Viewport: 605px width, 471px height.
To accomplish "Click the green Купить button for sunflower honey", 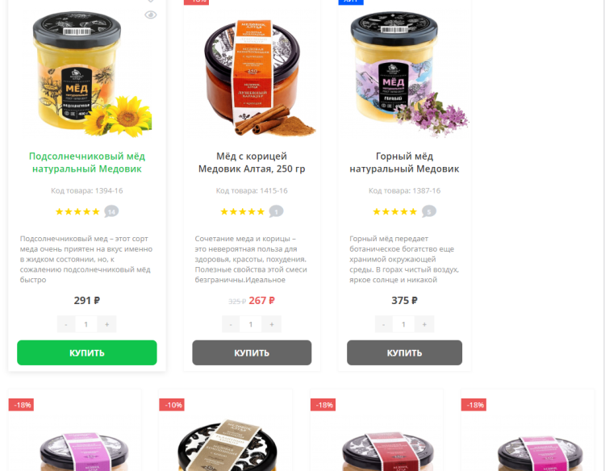I will point(87,352).
